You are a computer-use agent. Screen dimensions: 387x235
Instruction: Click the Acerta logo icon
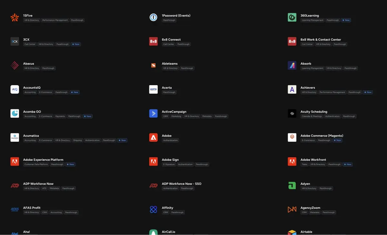point(154,89)
